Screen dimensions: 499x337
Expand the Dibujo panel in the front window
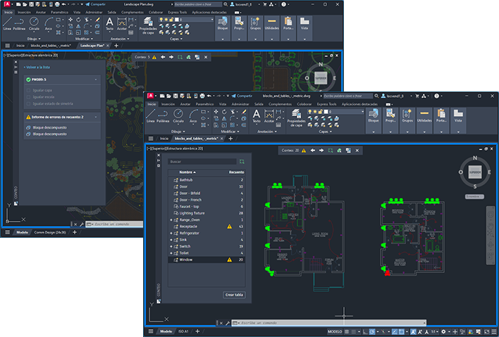178,132
